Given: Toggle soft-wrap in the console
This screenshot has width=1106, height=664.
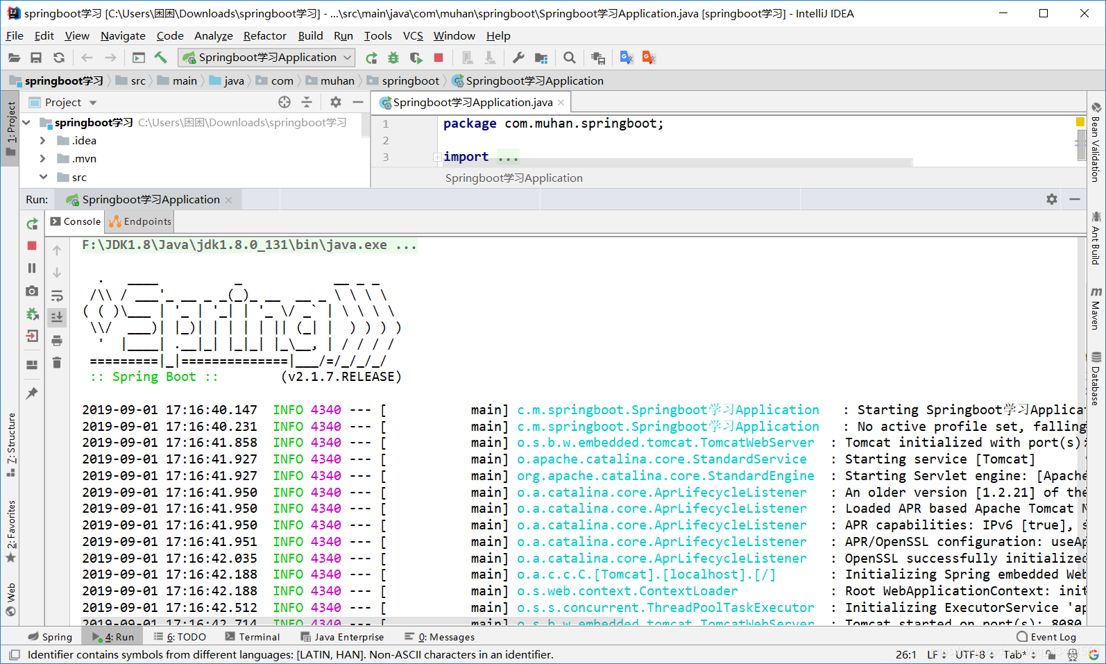Looking at the screenshot, I should tap(57, 296).
